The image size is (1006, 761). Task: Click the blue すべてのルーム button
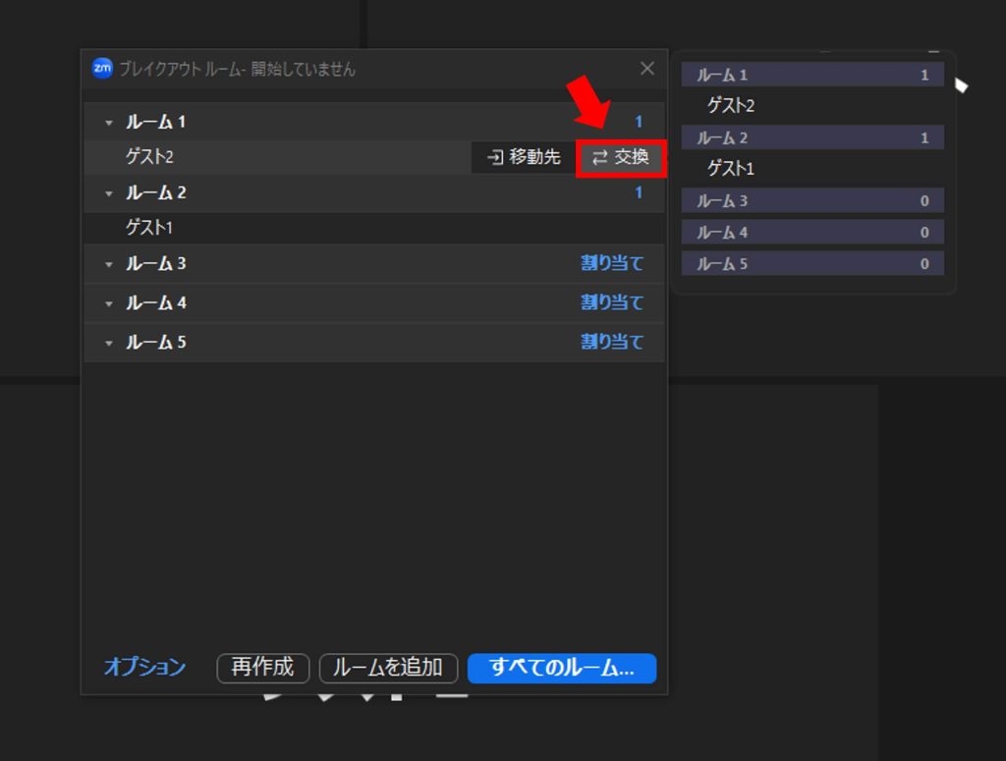[x=561, y=668]
